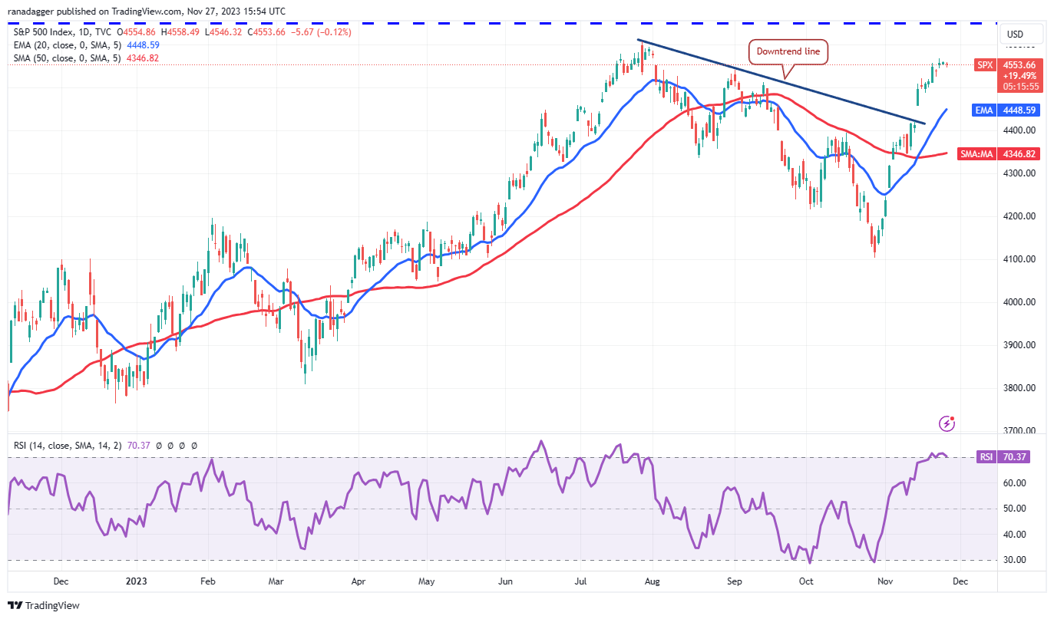
Task: Click the 4448.59 EMA price tag
Action: [x=1020, y=110]
